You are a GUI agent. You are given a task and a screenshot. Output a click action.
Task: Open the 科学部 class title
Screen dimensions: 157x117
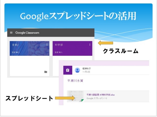[59, 45]
